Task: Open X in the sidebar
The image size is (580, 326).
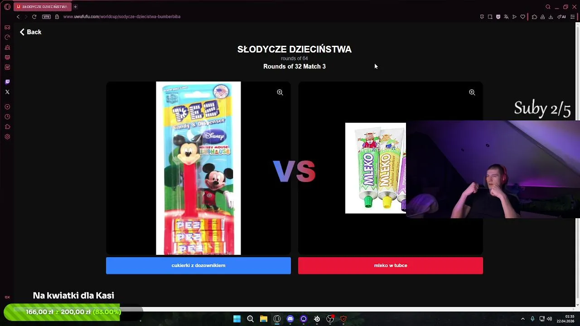Action: 7,92
